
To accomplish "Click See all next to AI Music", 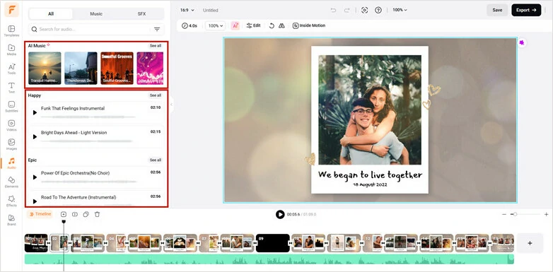I will point(155,46).
